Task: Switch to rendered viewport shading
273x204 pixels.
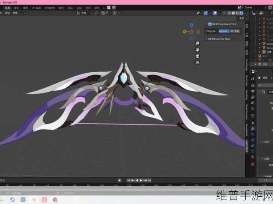Action: 241,13
